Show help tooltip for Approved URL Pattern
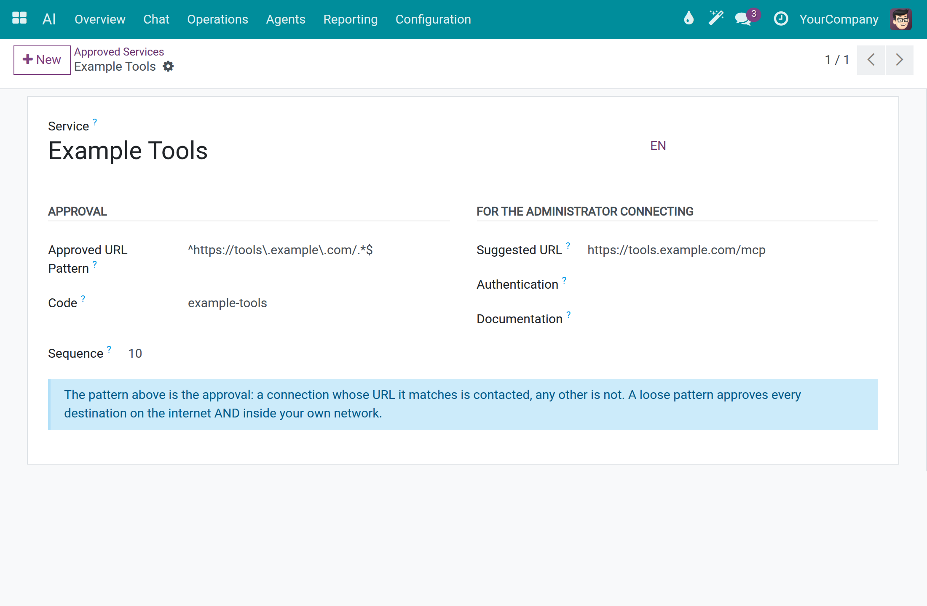Image resolution: width=927 pixels, height=606 pixels. point(95,264)
